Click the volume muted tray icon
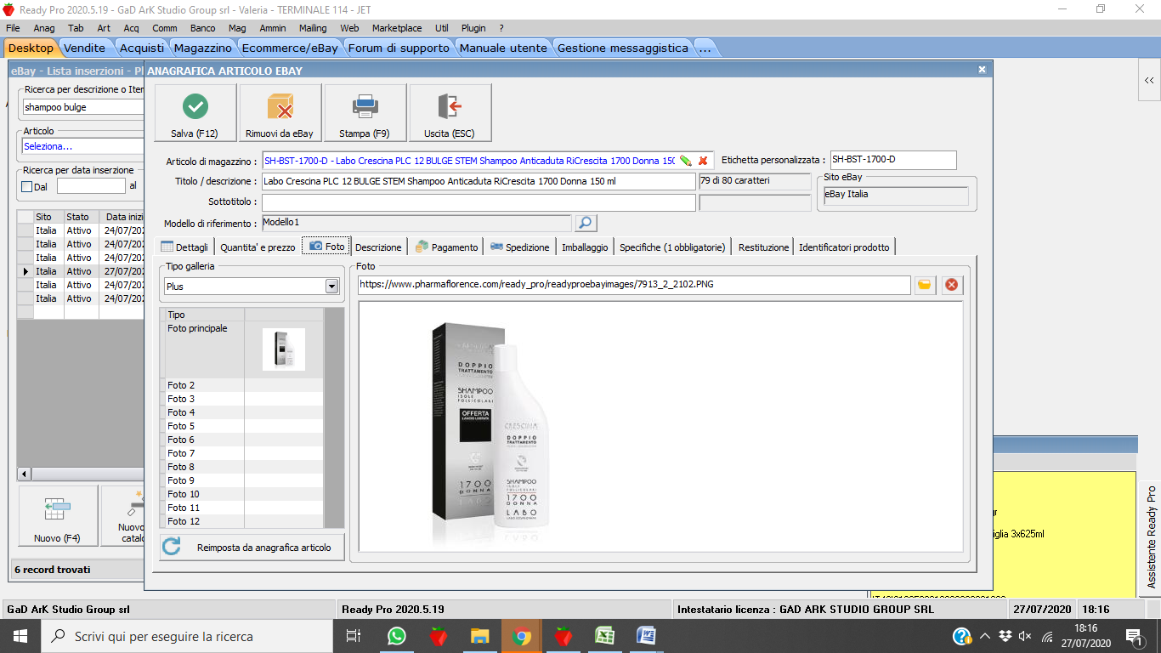Viewport: 1161px width, 653px height. (x=1024, y=636)
